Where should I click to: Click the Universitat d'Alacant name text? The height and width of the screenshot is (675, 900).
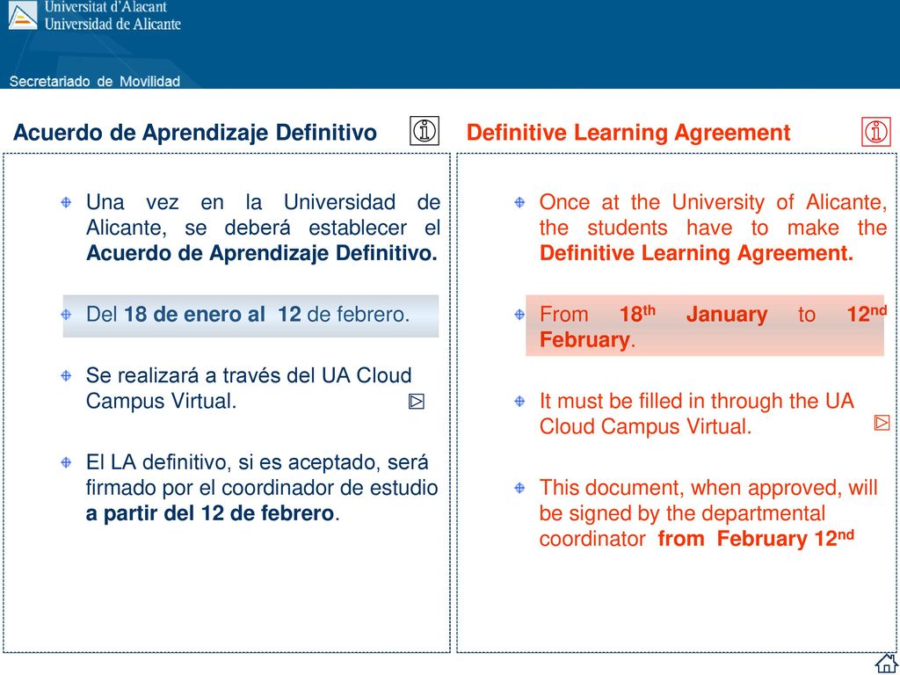coord(105,7)
